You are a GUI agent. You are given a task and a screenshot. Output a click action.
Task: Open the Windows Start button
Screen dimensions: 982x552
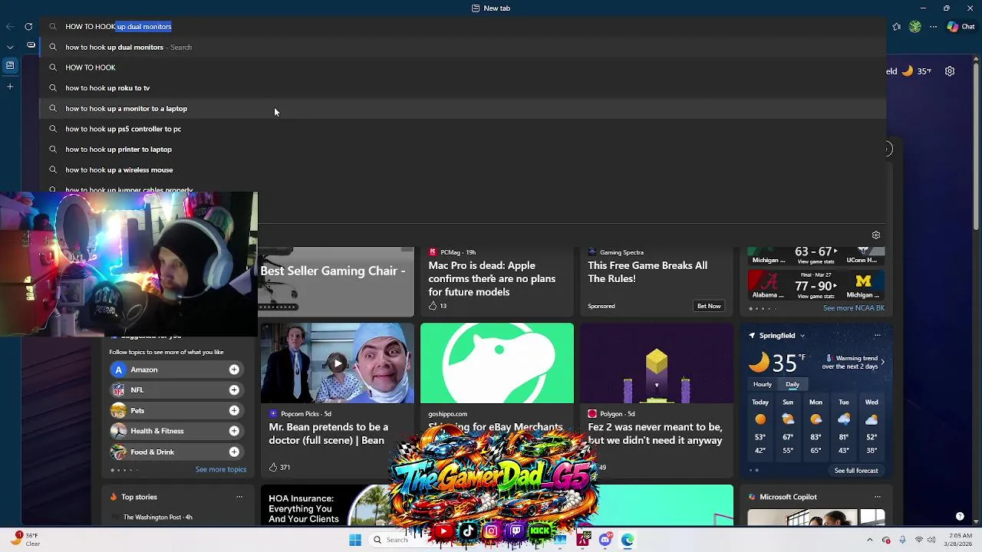point(355,540)
